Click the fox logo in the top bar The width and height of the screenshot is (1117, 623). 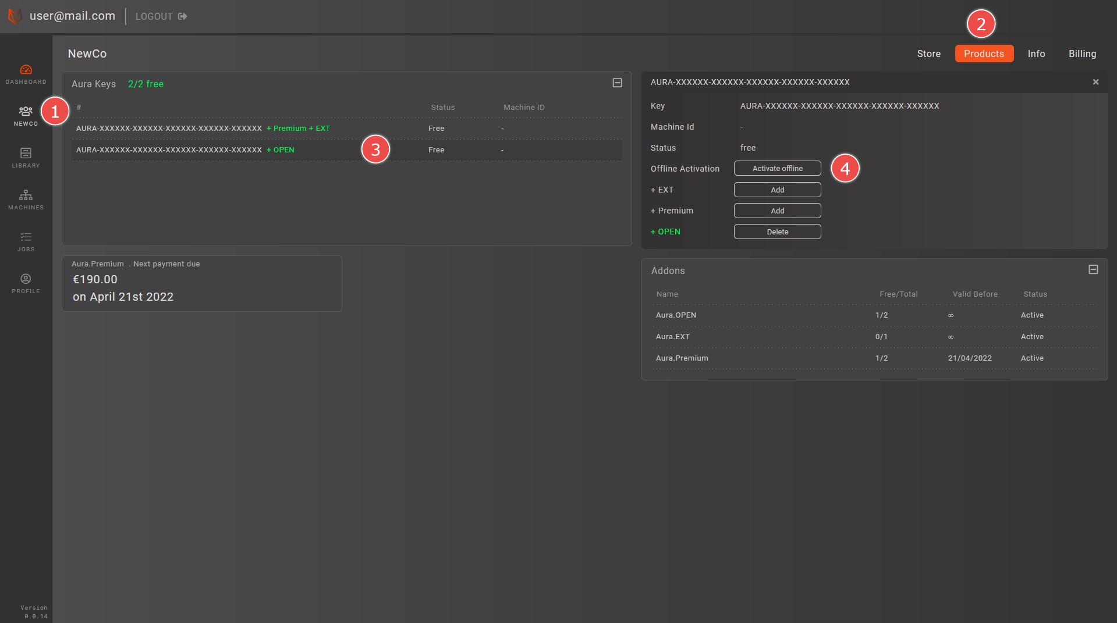coord(15,16)
